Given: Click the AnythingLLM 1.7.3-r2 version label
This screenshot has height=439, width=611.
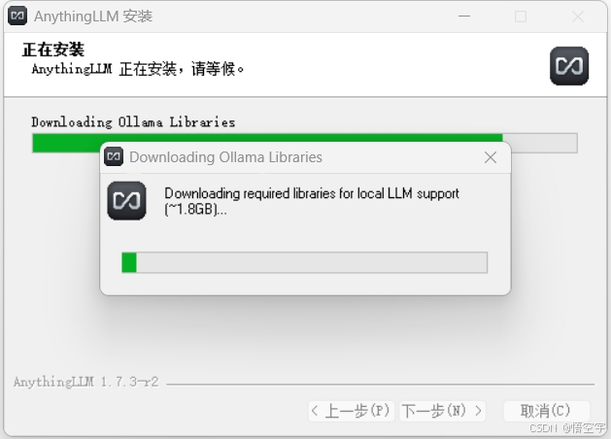Looking at the screenshot, I should coord(86,382).
